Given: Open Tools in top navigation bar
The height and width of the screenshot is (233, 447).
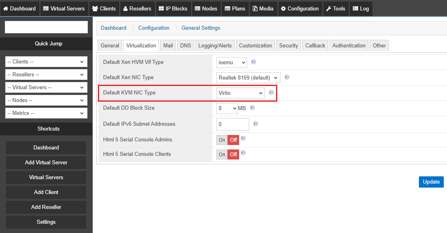Looking at the screenshot, I should [336, 8].
